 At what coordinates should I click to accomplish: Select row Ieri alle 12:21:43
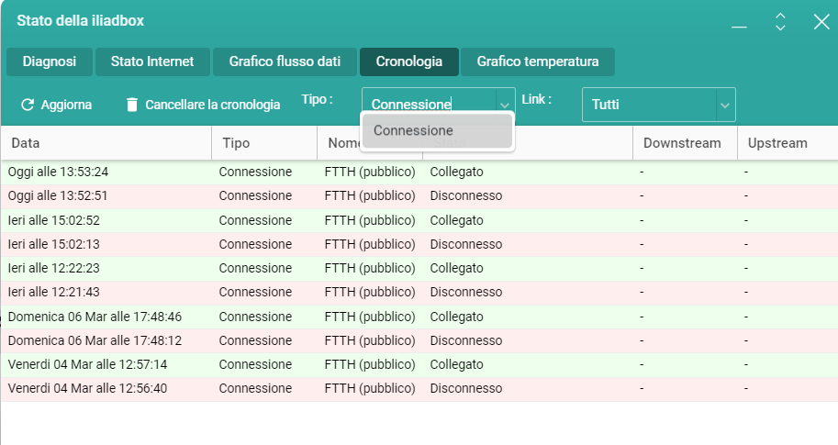pyautogui.click(x=419, y=292)
